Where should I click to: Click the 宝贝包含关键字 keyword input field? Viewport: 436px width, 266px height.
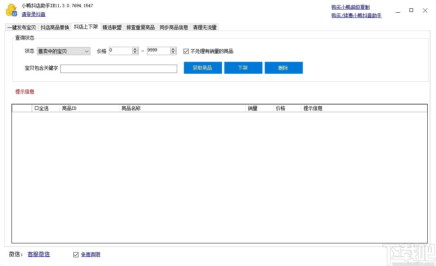(x=119, y=69)
